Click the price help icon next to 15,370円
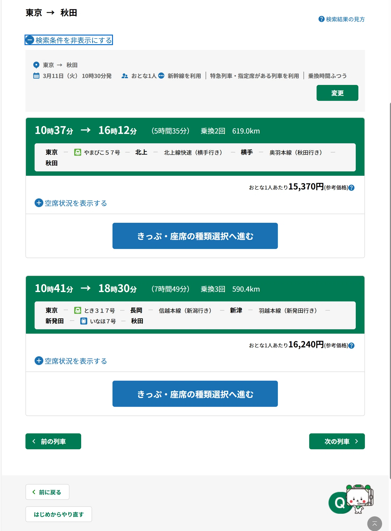The height and width of the screenshot is (531, 391). (x=351, y=188)
